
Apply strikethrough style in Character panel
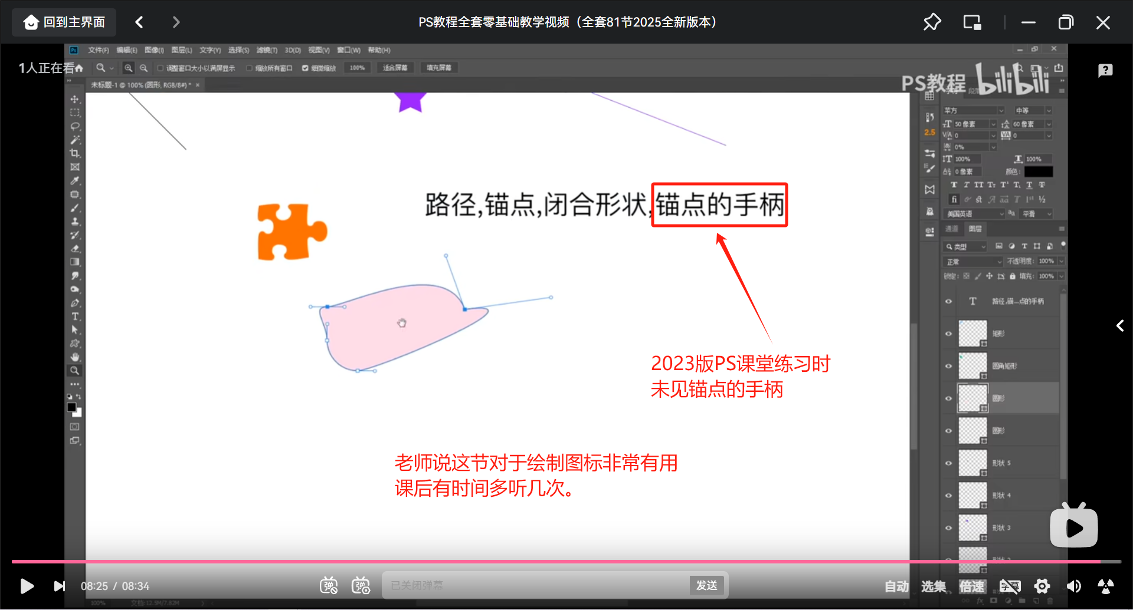click(x=1042, y=185)
